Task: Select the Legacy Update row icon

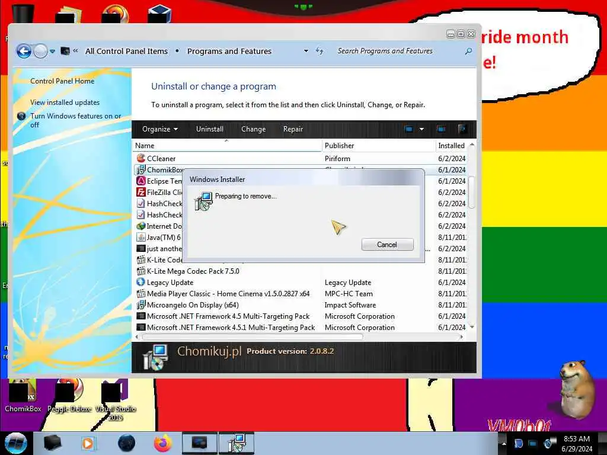Action: click(141, 282)
